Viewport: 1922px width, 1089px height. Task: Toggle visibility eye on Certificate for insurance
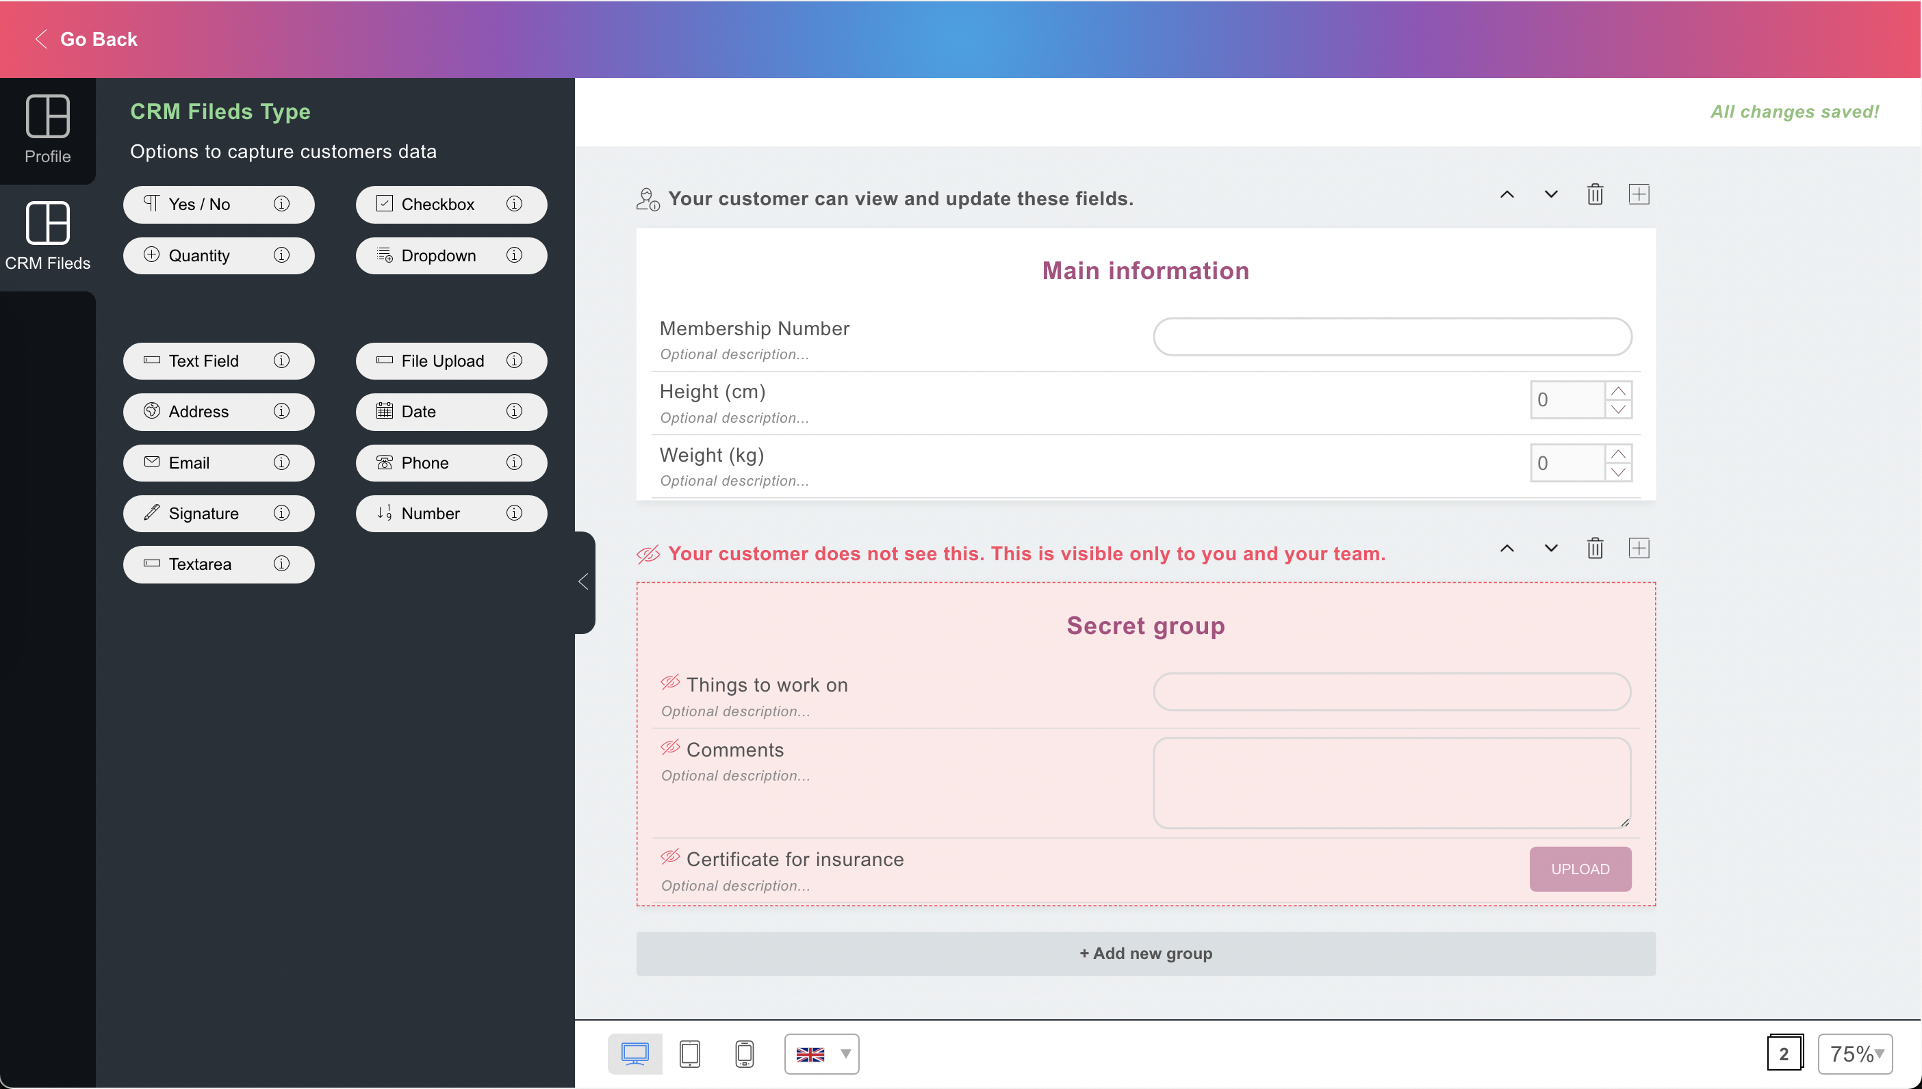click(x=669, y=857)
